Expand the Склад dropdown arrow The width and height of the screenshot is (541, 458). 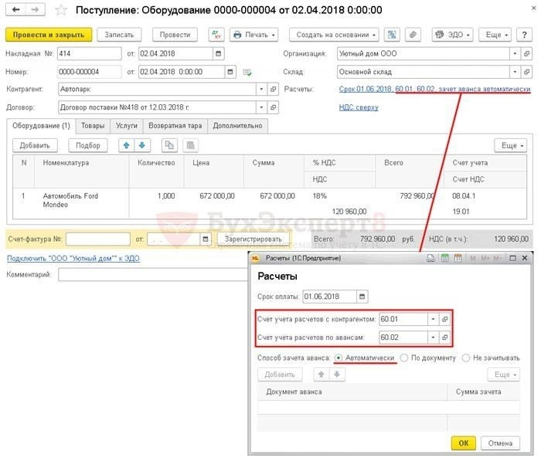coord(515,72)
